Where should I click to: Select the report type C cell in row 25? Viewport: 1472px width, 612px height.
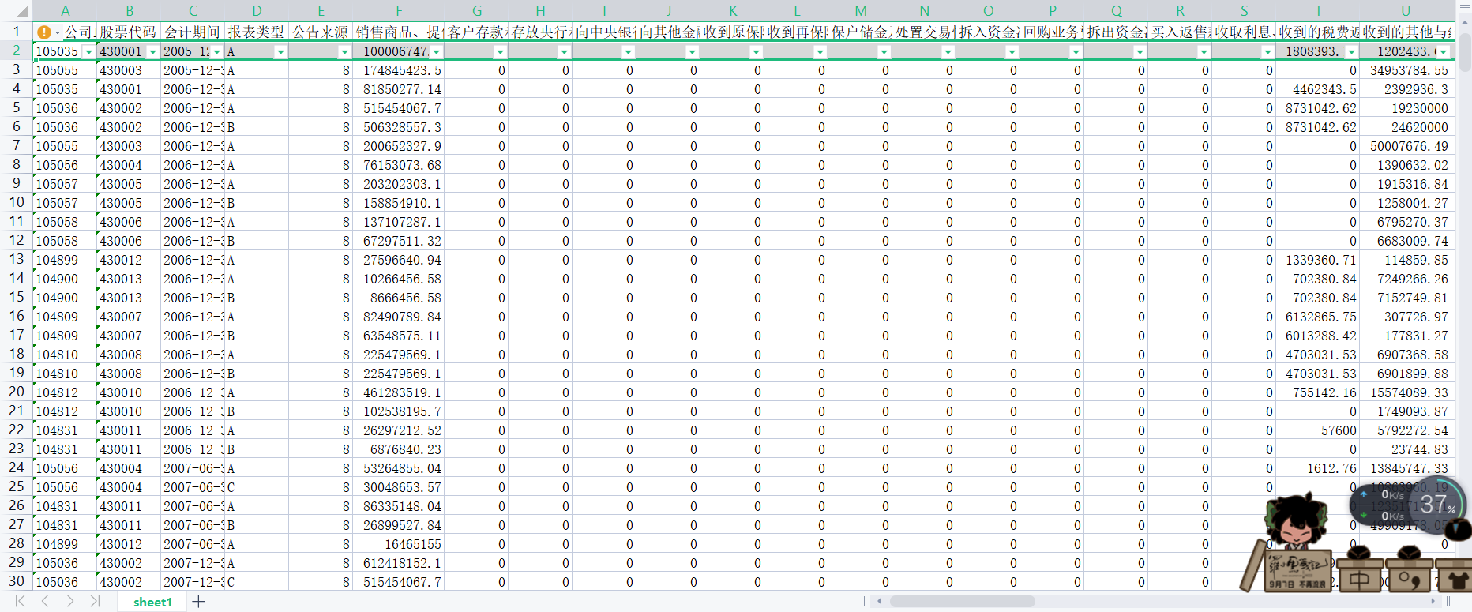pos(256,487)
